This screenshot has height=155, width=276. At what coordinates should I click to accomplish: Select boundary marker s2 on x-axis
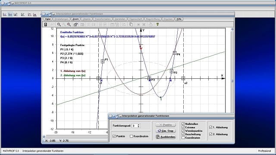click(183, 78)
